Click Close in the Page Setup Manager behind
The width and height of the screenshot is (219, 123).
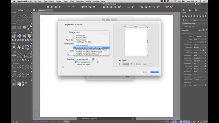coord(127,76)
